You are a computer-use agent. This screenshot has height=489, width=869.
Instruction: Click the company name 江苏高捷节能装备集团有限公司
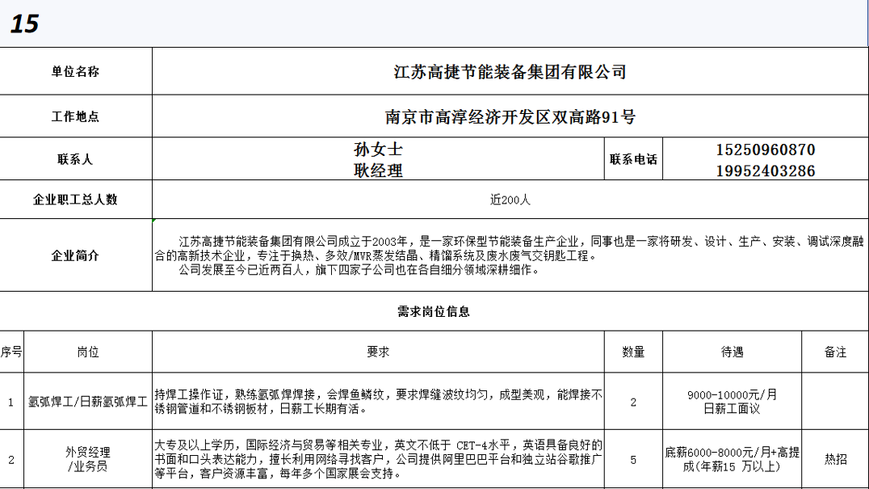click(x=510, y=72)
